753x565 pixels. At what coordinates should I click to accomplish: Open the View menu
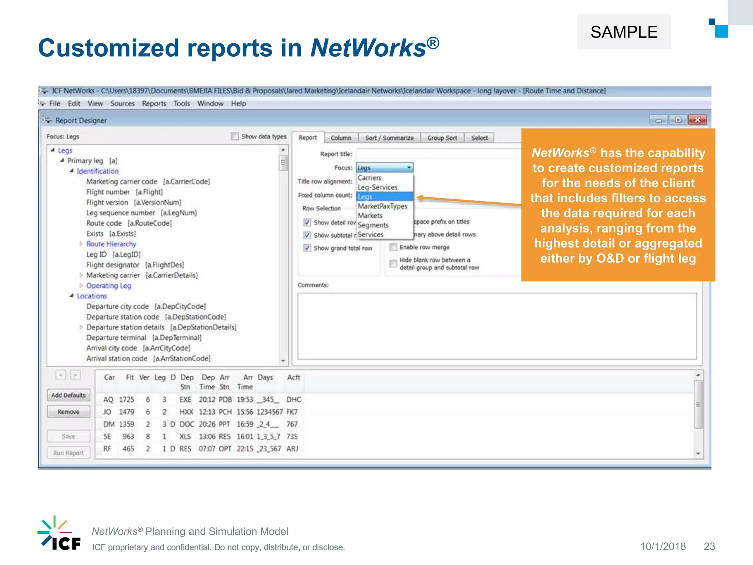95,103
